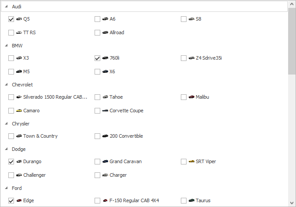Click the Z4 Sdrive35i label
This screenshot has height=207, width=296.
point(212,58)
